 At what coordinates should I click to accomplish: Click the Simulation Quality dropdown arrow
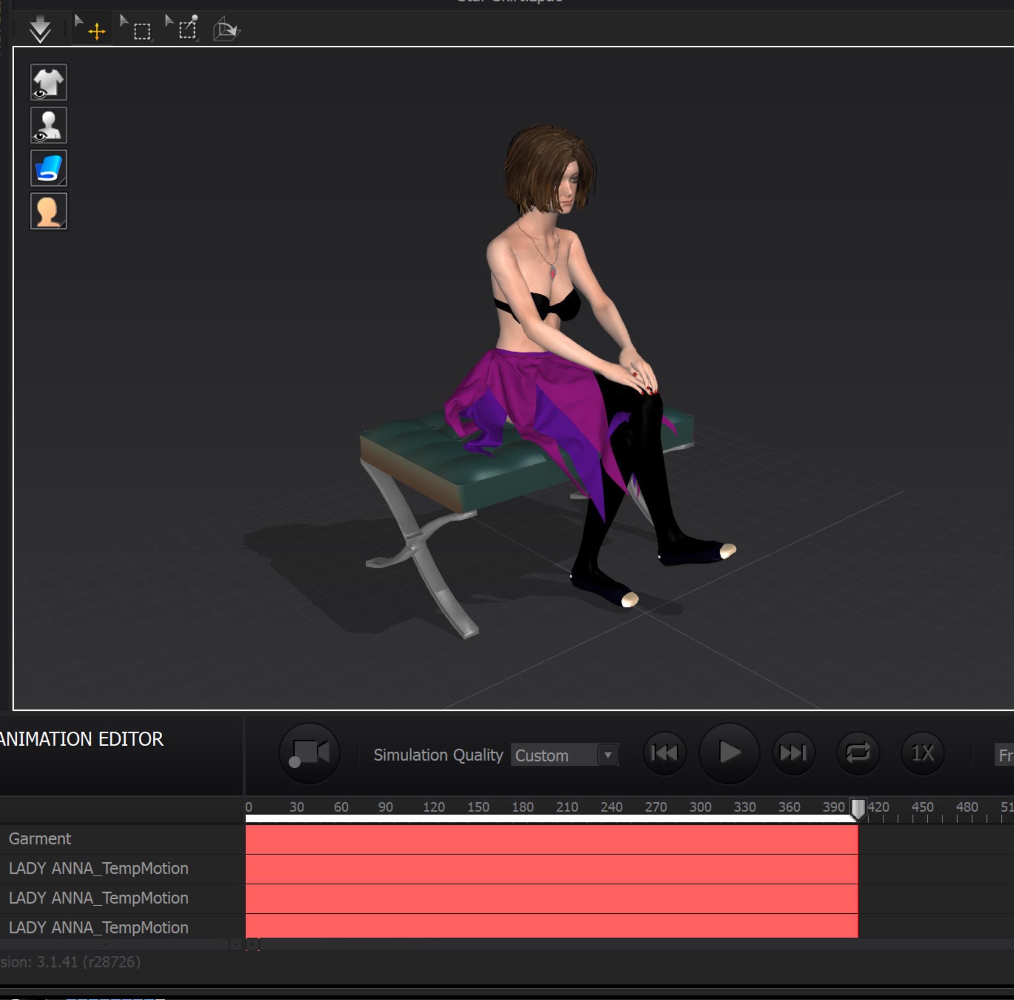pyautogui.click(x=608, y=756)
